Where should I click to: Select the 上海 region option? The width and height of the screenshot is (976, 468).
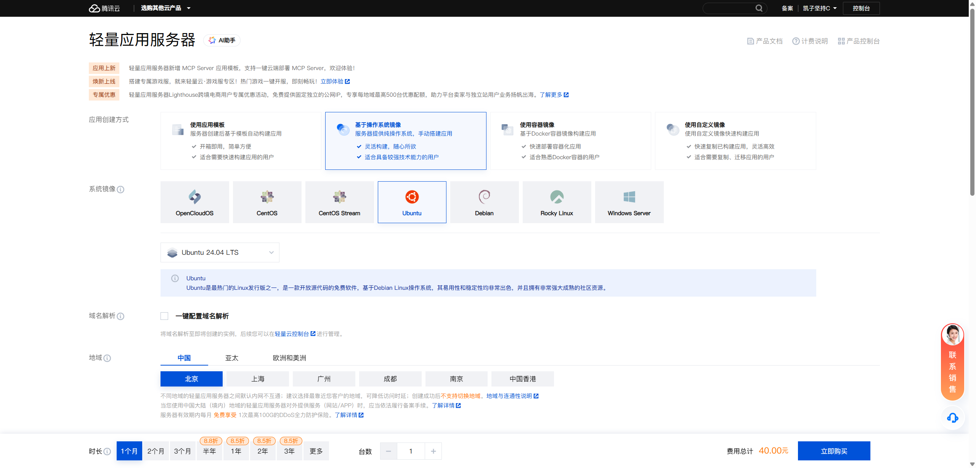pyautogui.click(x=258, y=379)
